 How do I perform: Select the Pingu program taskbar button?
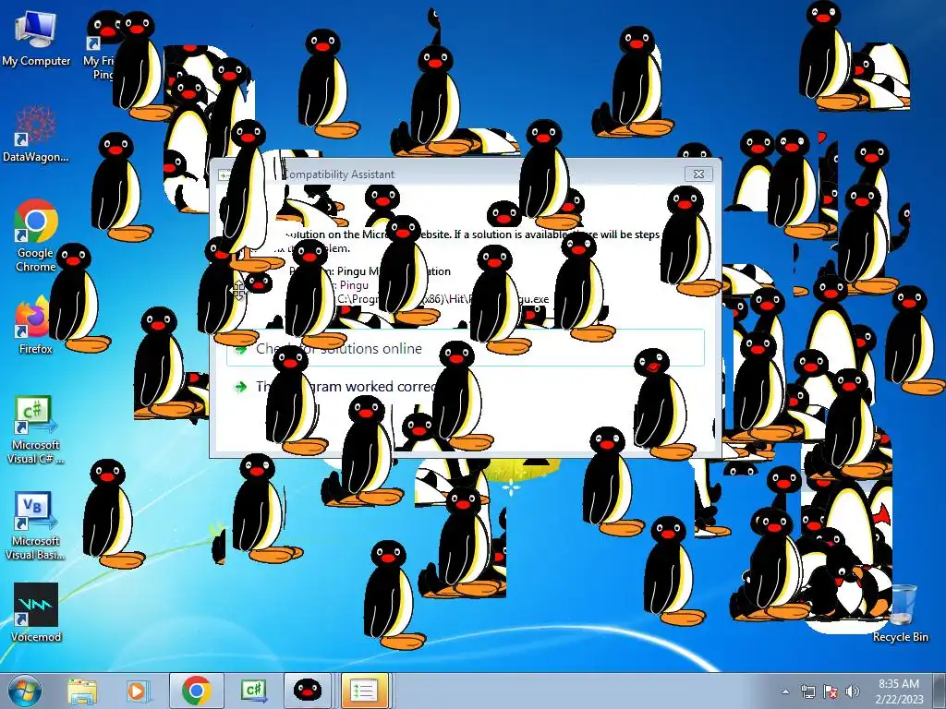tap(307, 691)
